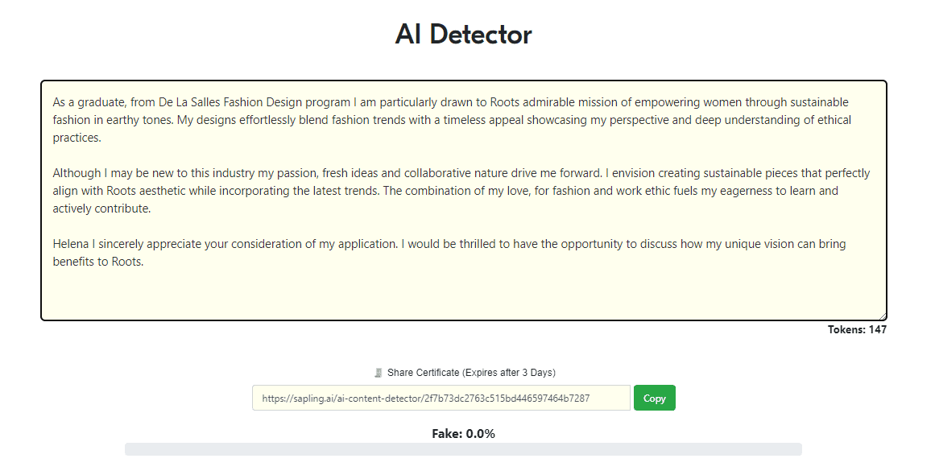Click the AI Detector page heading
This screenshot has height=475, width=935.
pos(463,34)
